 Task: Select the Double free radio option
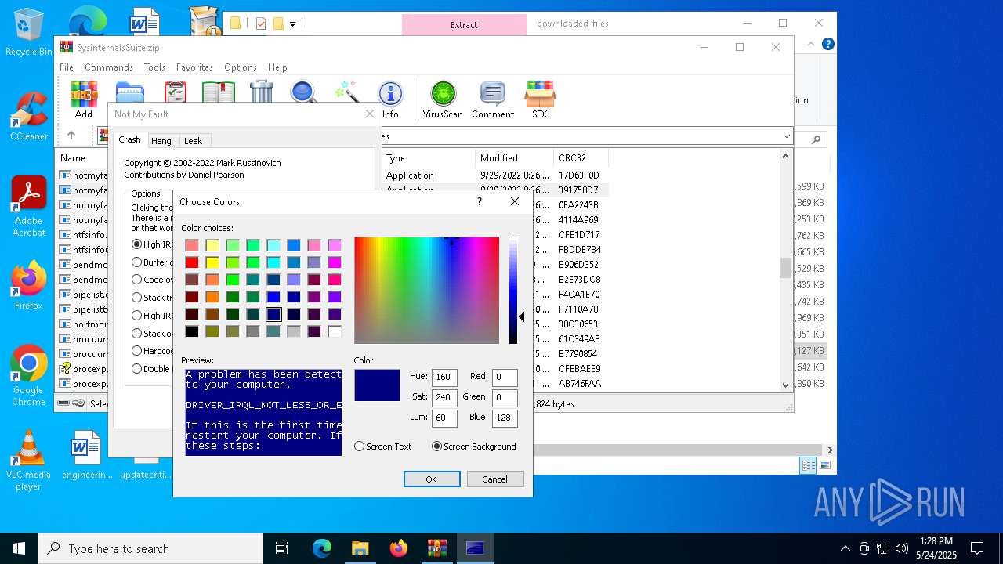tap(137, 369)
